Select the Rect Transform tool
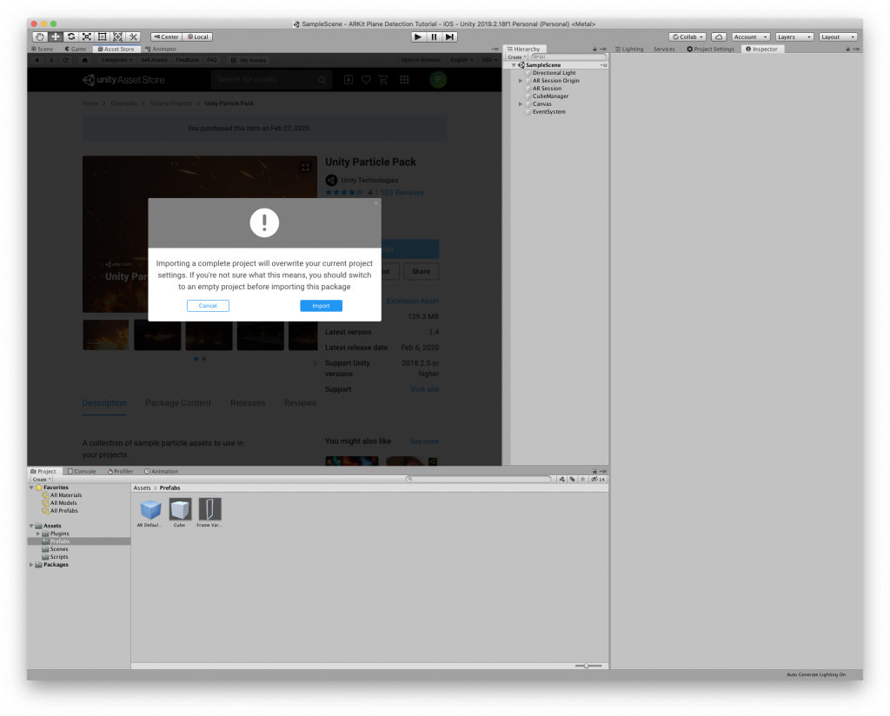This screenshot has width=890, height=716. click(x=103, y=36)
